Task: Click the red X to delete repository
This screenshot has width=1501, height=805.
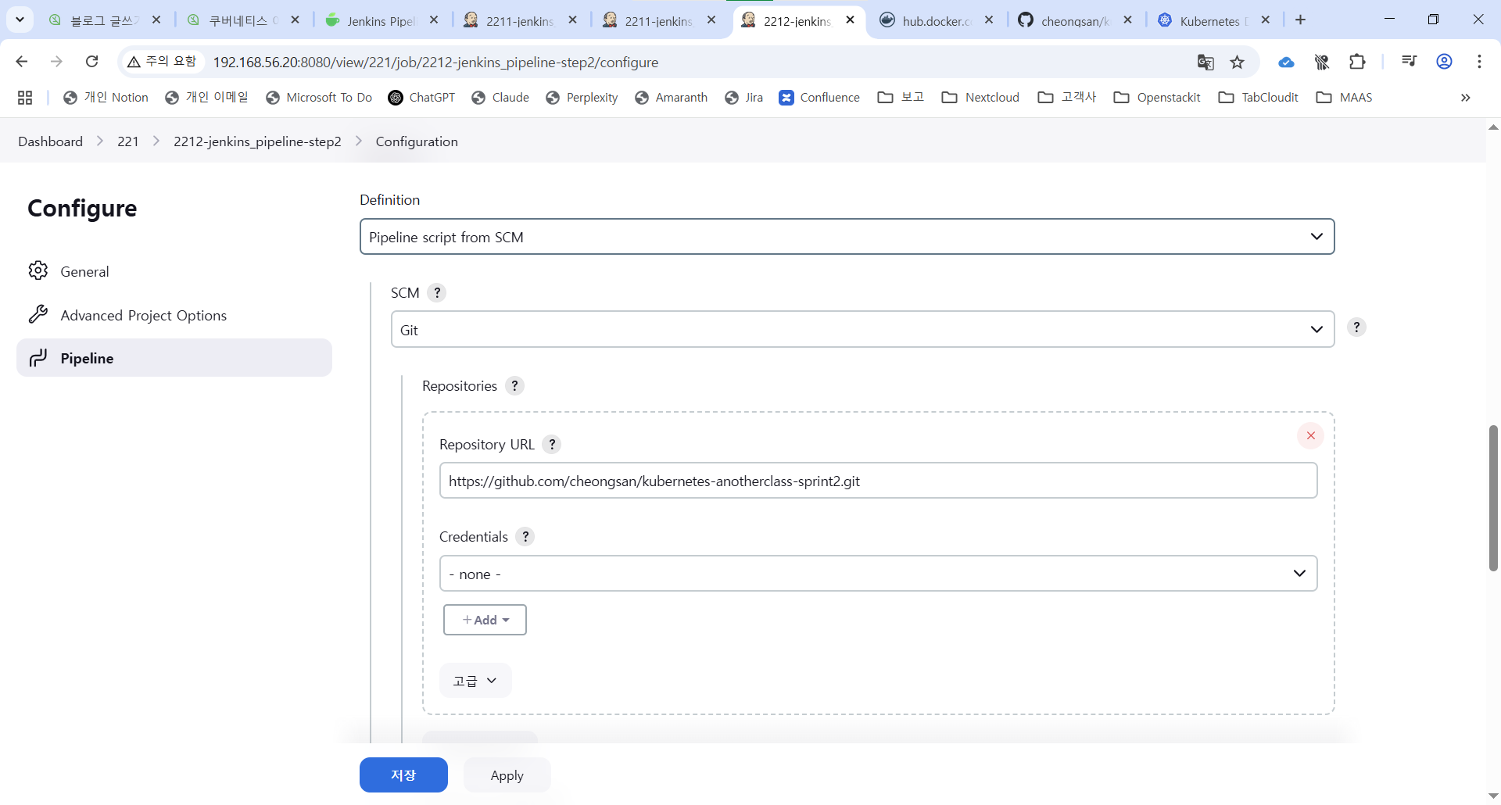Action: 1310,436
